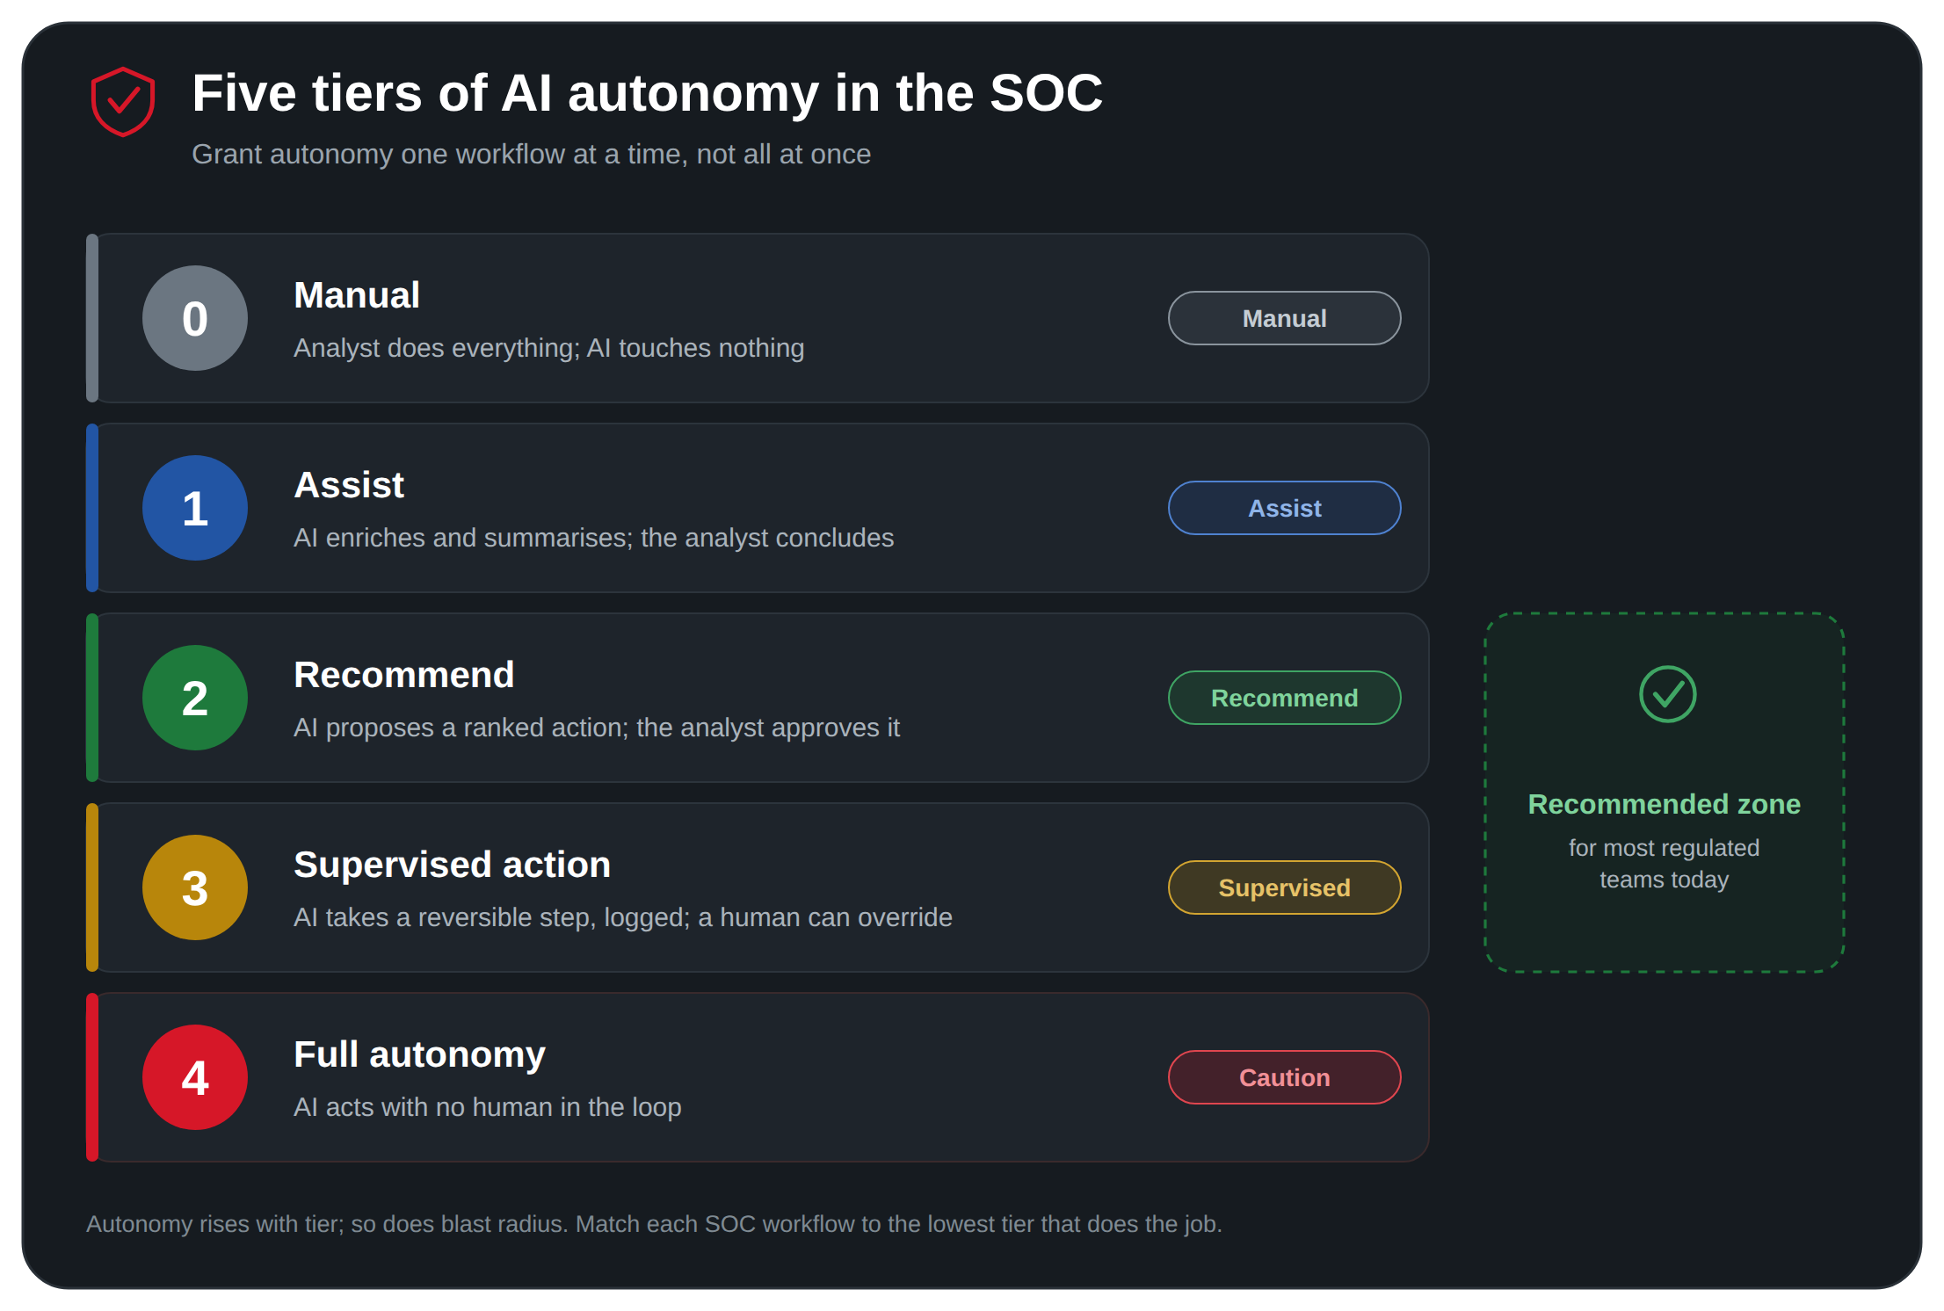Click the red shield checkmark icon
Viewport: 1944px width, 1311px height.
tap(123, 102)
